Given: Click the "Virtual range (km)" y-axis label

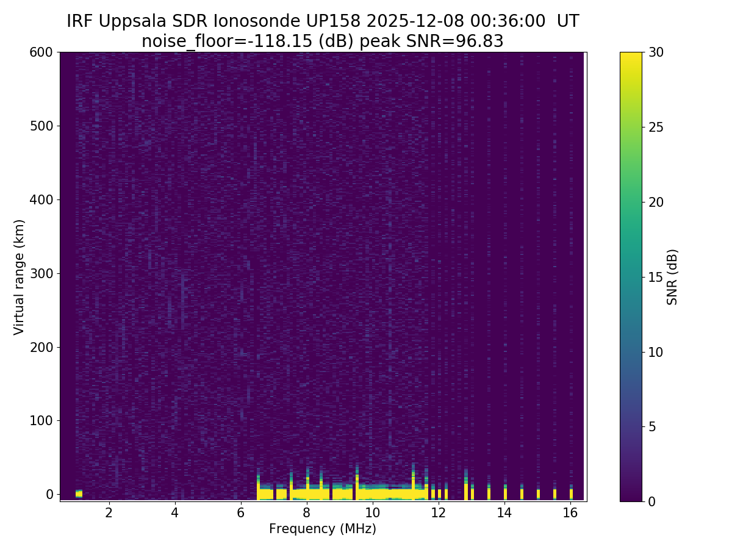Looking at the screenshot, I should click(20, 277).
